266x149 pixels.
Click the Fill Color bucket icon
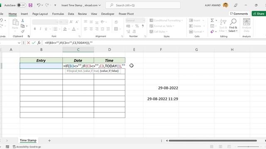[65, 29]
